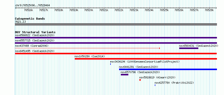The width and height of the screenshot is (224, 95).
Task: Click the 76528k ruler tick label
Action: tap(209, 10)
